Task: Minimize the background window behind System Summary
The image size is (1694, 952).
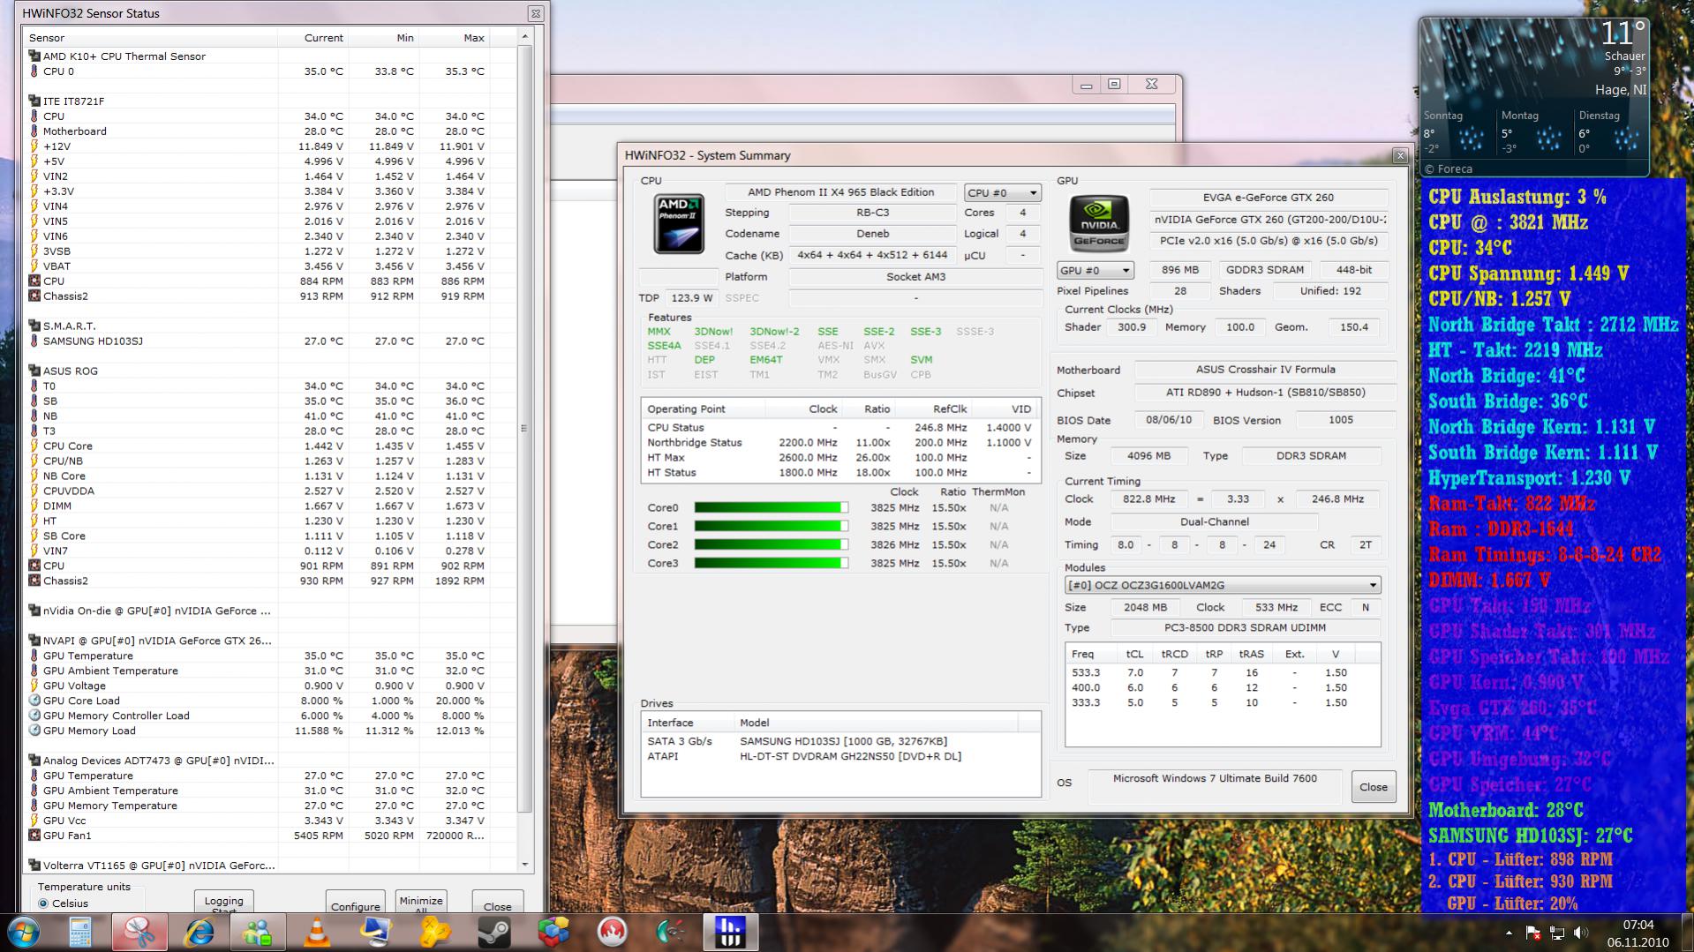Action: (x=1086, y=84)
